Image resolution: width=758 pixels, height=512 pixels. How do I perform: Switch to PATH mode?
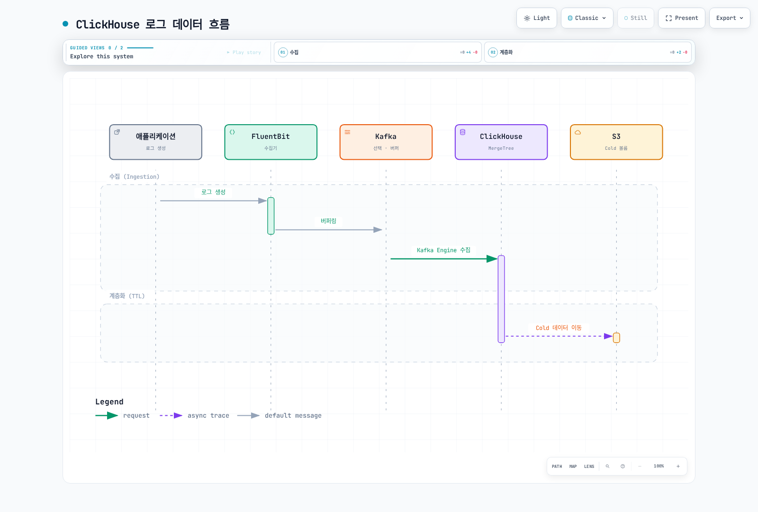(x=557, y=466)
